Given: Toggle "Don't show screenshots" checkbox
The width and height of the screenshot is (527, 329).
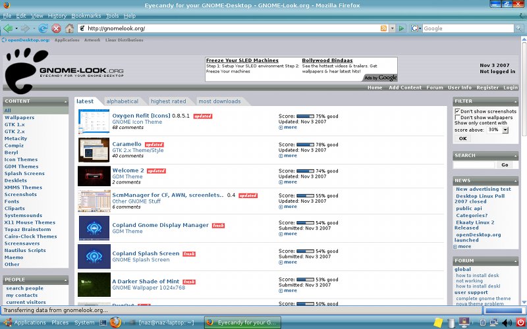Looking at the screenshot, I should pos(457,111).
